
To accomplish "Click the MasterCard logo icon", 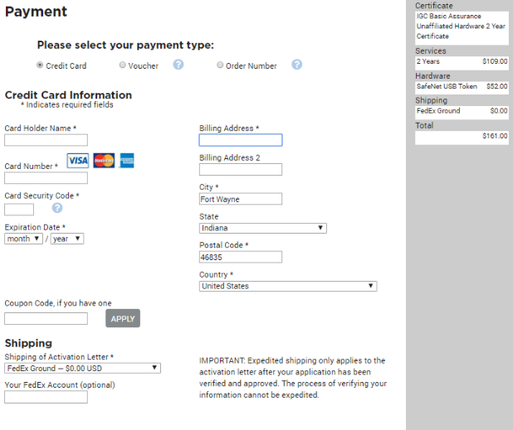I will coord(104,161).
